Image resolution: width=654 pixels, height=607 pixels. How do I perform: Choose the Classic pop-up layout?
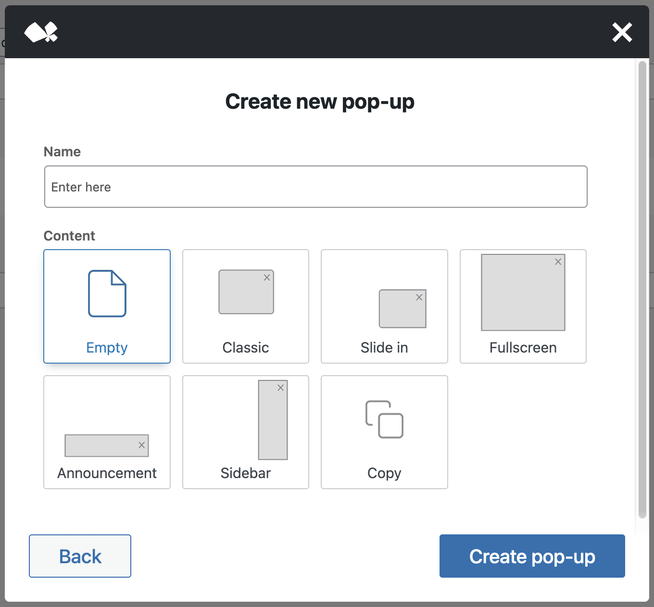tap(245, 306)
